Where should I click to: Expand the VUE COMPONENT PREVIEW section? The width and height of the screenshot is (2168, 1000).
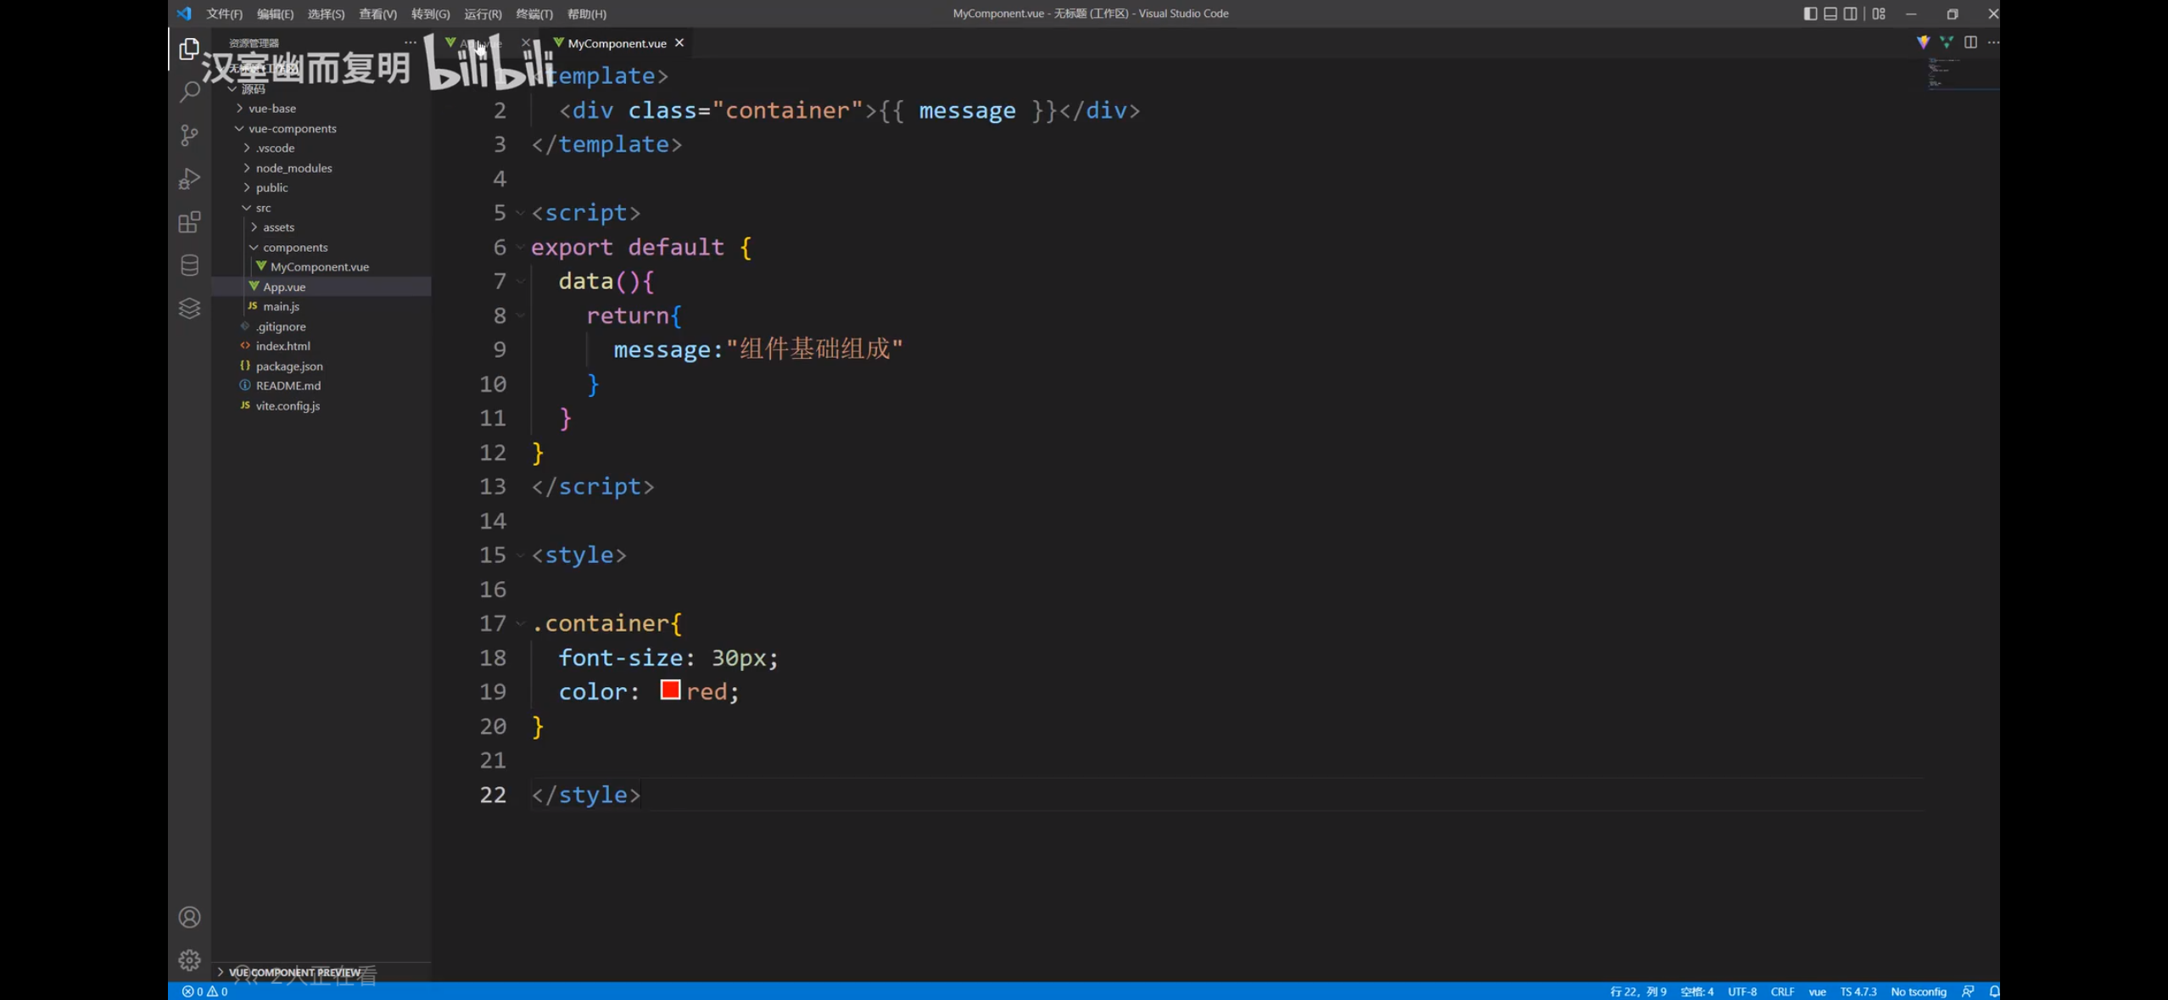coord(293,972)
